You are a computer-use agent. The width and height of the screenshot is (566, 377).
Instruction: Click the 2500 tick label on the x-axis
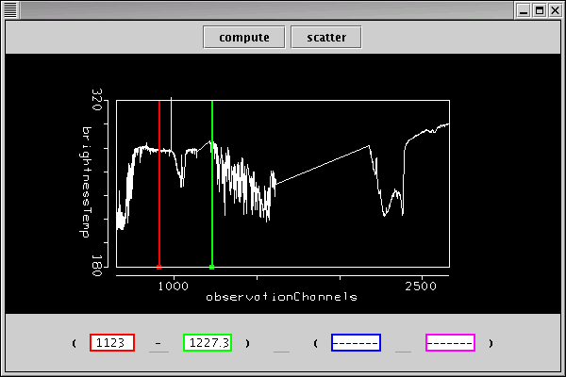click(x=421, y=287)
